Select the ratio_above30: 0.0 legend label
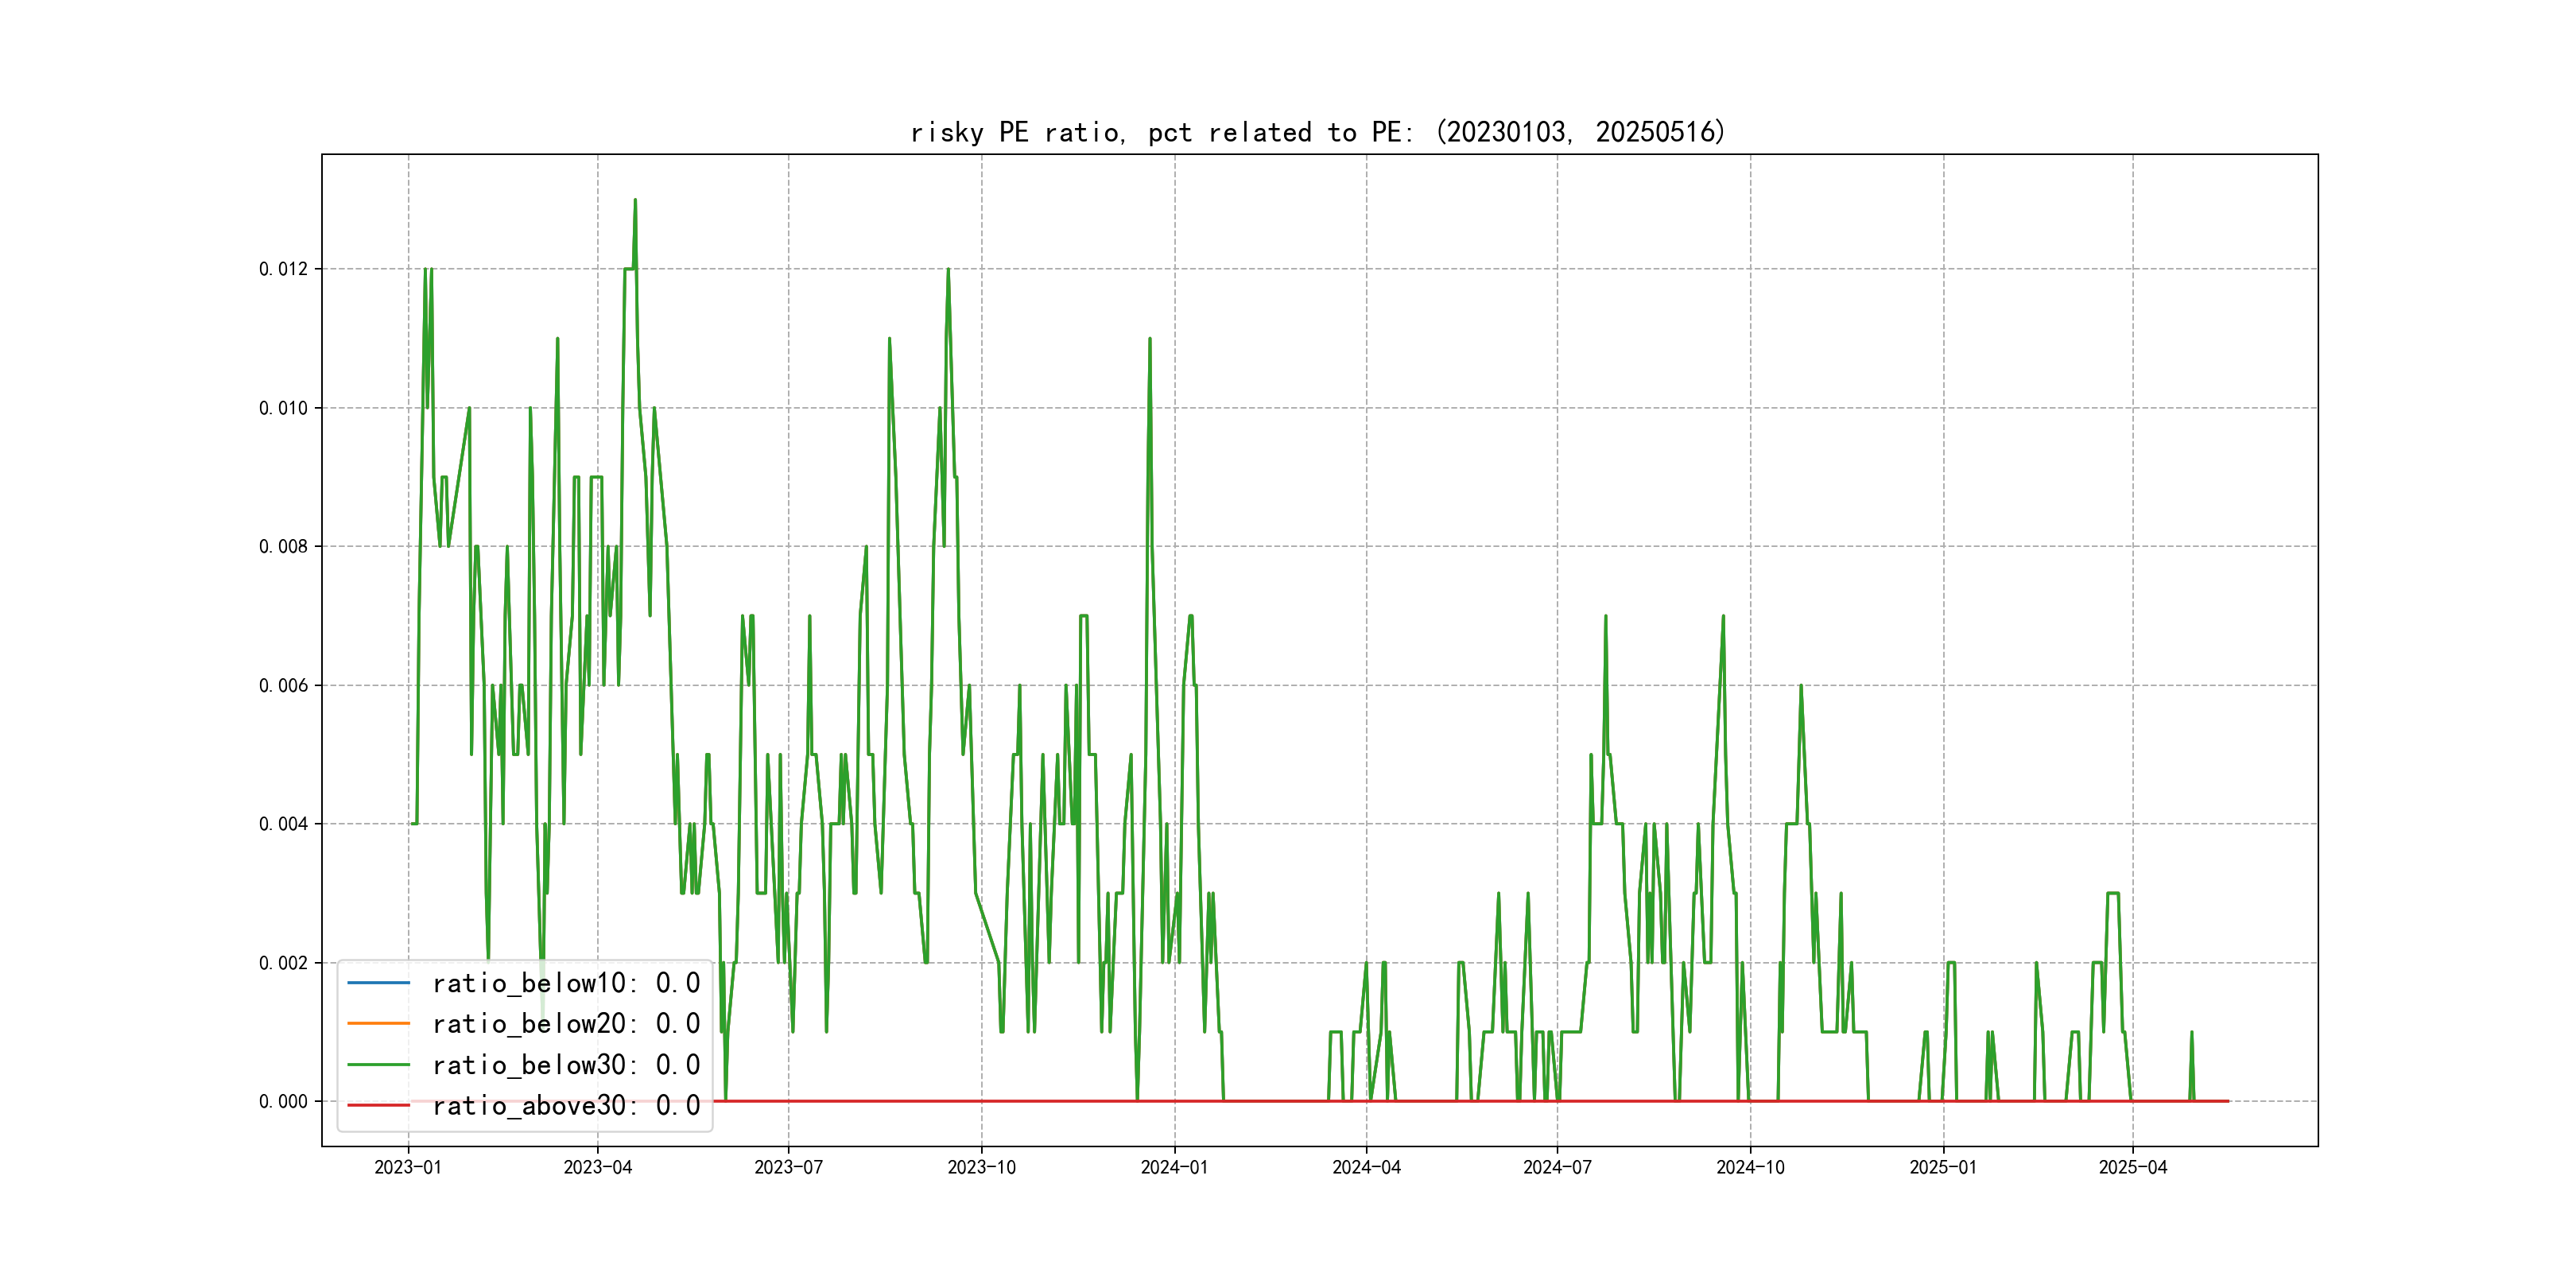This screenshot has height=1288, width=2576. tap(565, 1105)
